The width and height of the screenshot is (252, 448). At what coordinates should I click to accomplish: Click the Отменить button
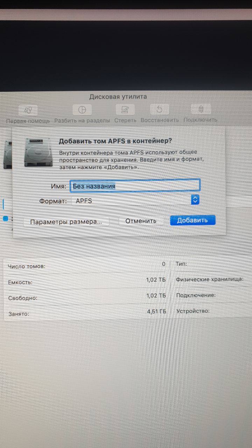(x=141, y=221)
